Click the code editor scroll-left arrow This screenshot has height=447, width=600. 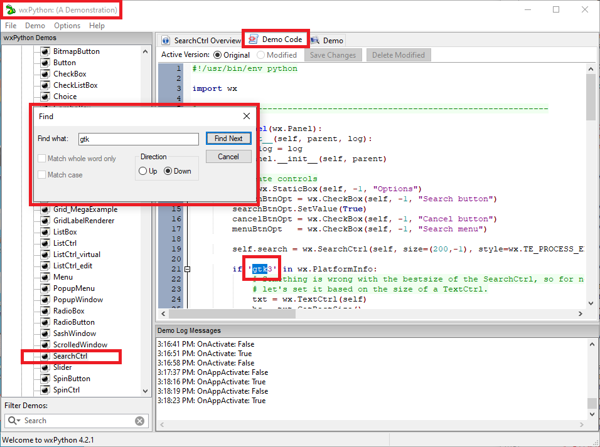click(163, 313)
